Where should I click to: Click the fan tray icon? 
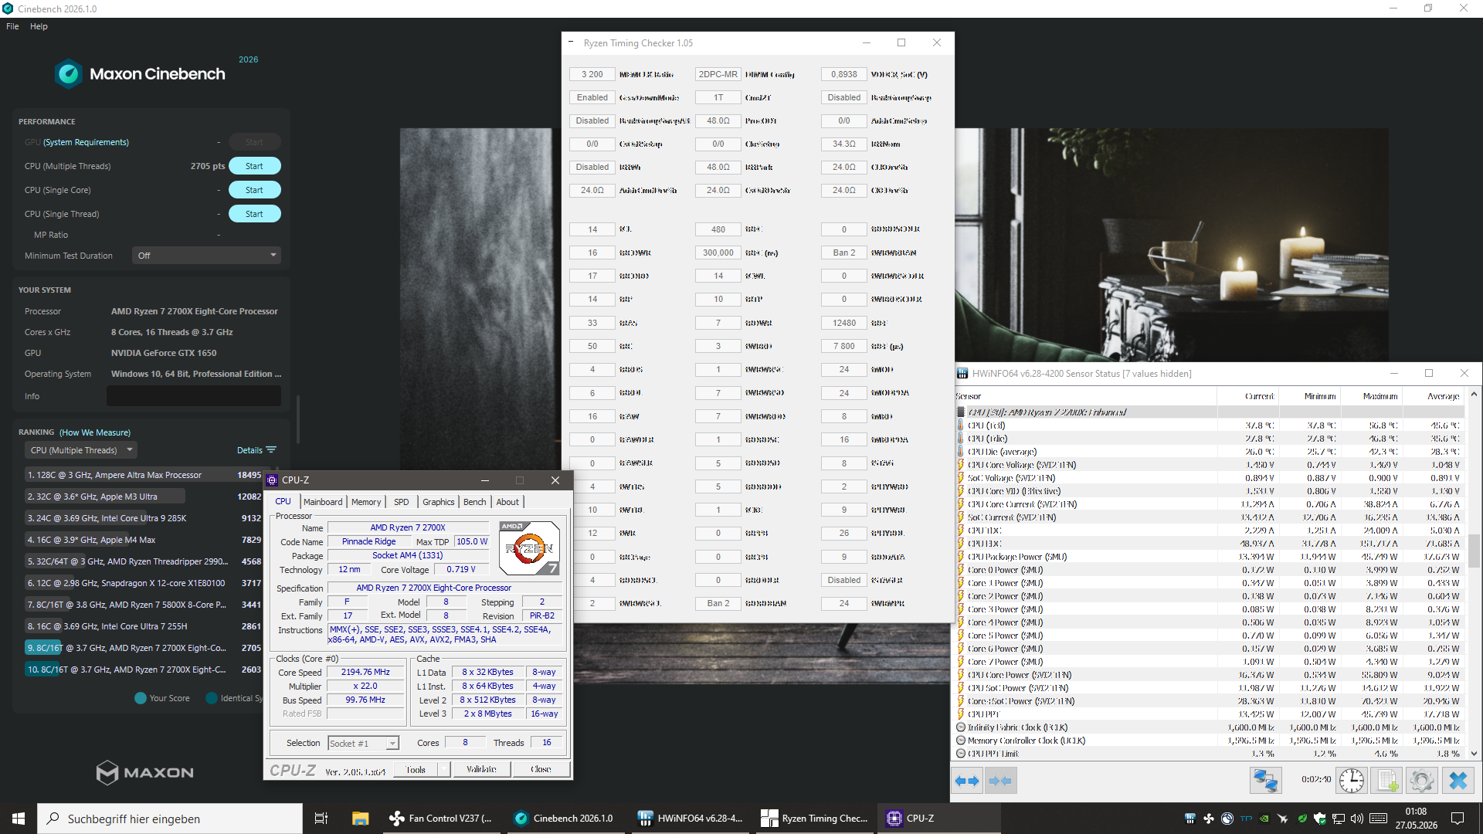tap(1209, 819)
